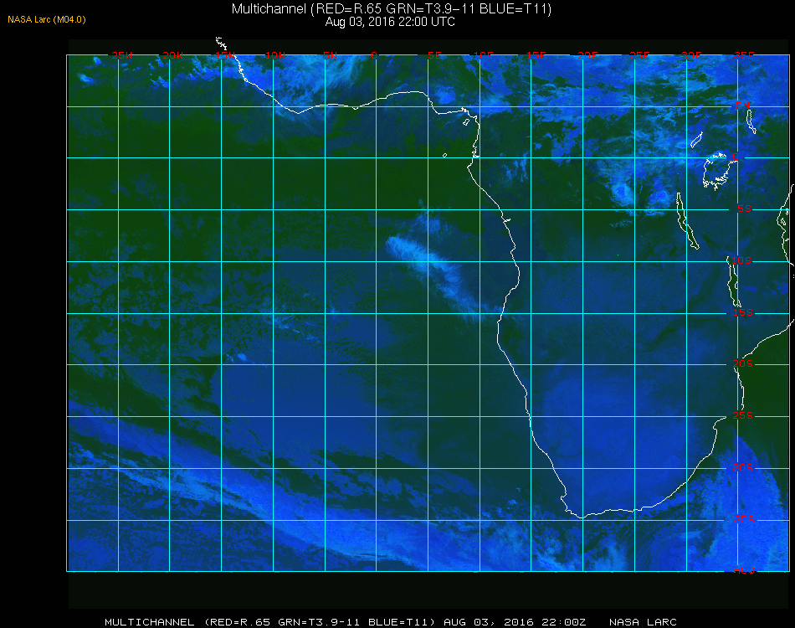The height and width of the screenshot is (628, 795).
Task: Click the 5E longitude label
Action: point(434,55)
